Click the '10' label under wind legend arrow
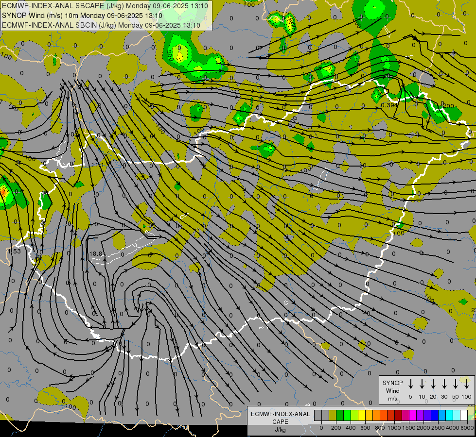The width and height of the screenshot is (476, 437). [422, 397]
